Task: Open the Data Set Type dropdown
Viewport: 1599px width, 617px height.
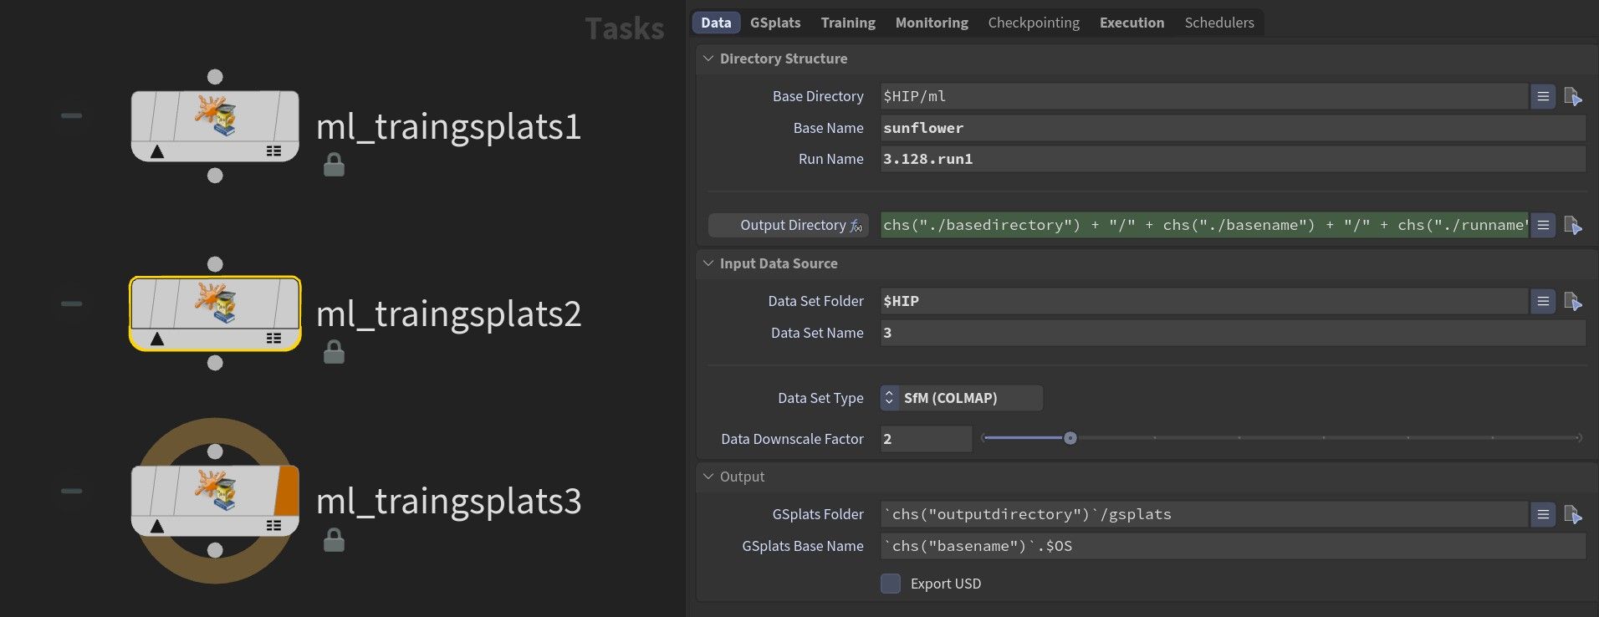Action: click(961, 398)
